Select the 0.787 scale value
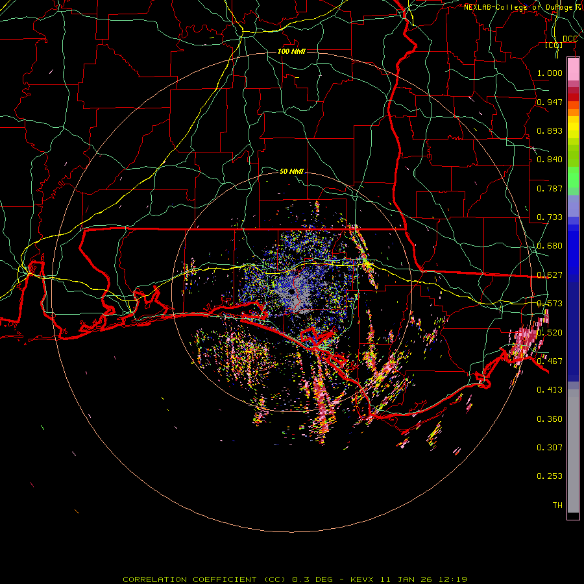Viewport: 584px width, 584px height. (x=550, y=188)
